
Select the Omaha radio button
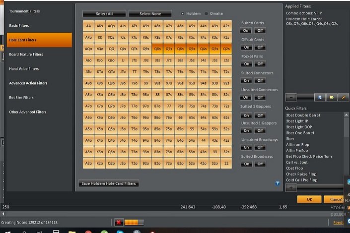point(206,13)
